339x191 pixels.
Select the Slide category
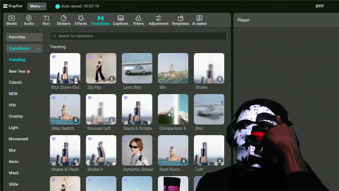[x=14, y=184]
